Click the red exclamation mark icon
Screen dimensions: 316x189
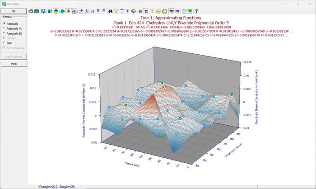(x=152, y=11)
